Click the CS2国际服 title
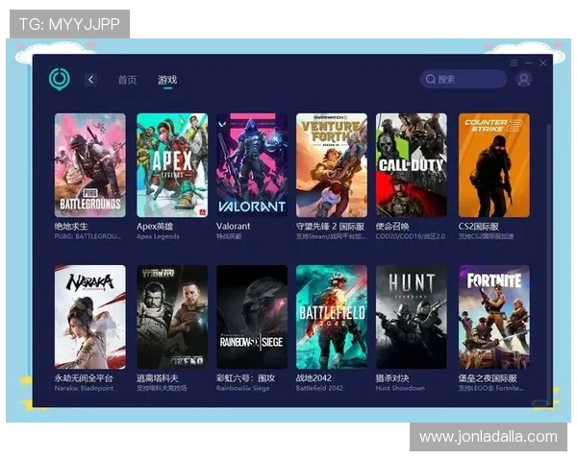577x461 pixels. tap(478, 226)
